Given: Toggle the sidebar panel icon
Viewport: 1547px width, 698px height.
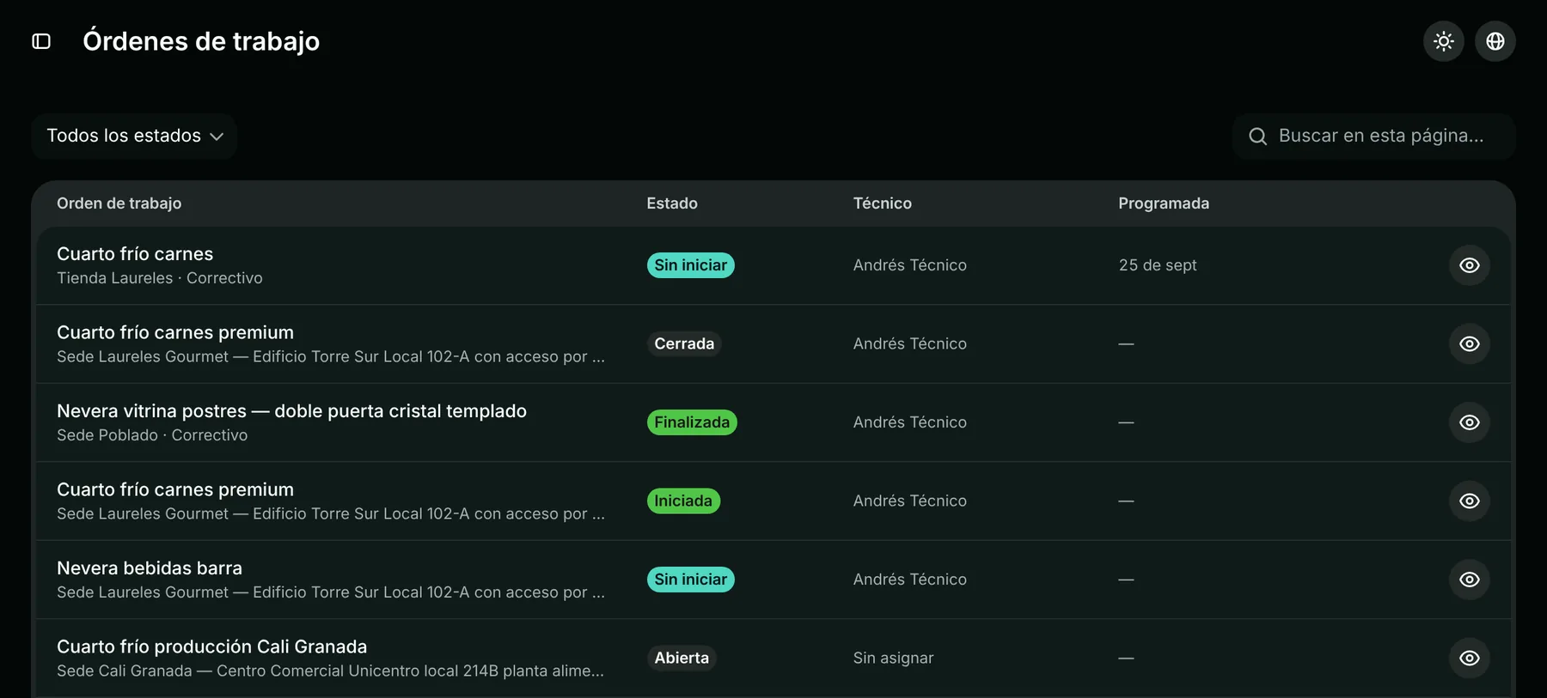Looking at the screenshot, I should pyautogui.click(x=41, y=41).
